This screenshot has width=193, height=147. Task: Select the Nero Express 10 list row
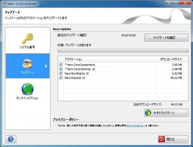[123, 78]
